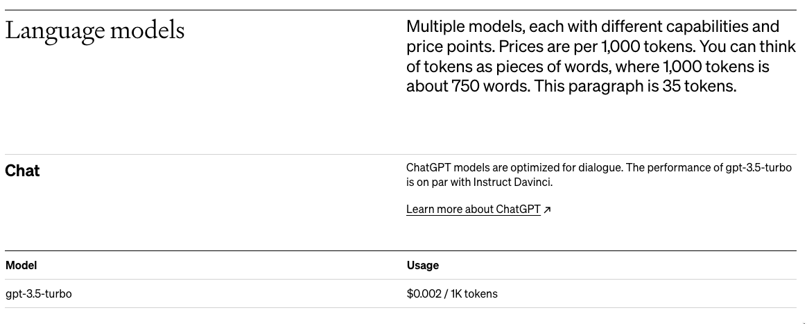Click the Model column header

pyautogui.click(x=21, y=265)
